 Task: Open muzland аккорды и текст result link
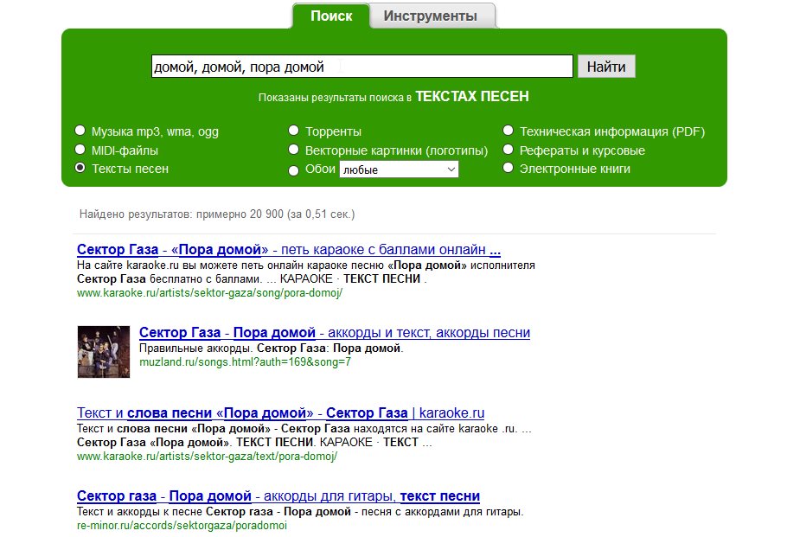(x=334, y=333)
